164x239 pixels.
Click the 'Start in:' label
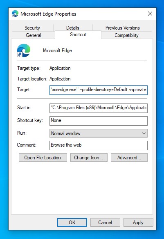click(x=25, y=108)
